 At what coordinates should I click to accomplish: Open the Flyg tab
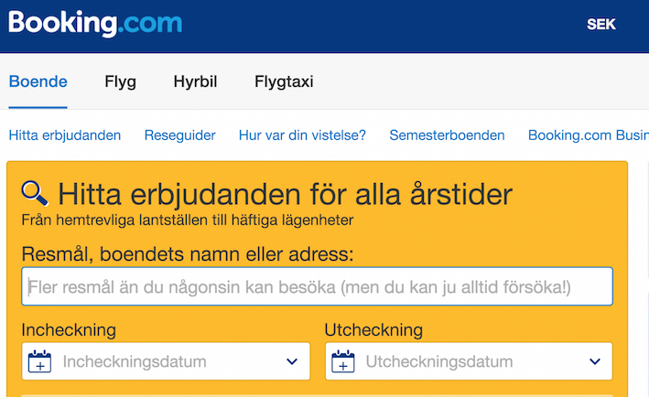pos(120,81)
